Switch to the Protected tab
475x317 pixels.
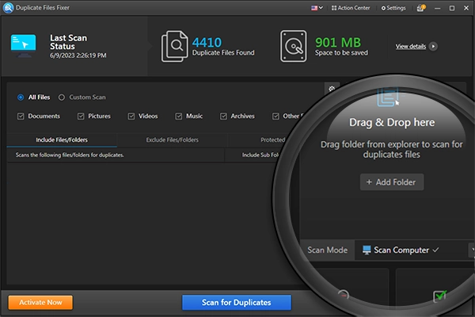tap(272, 139)
